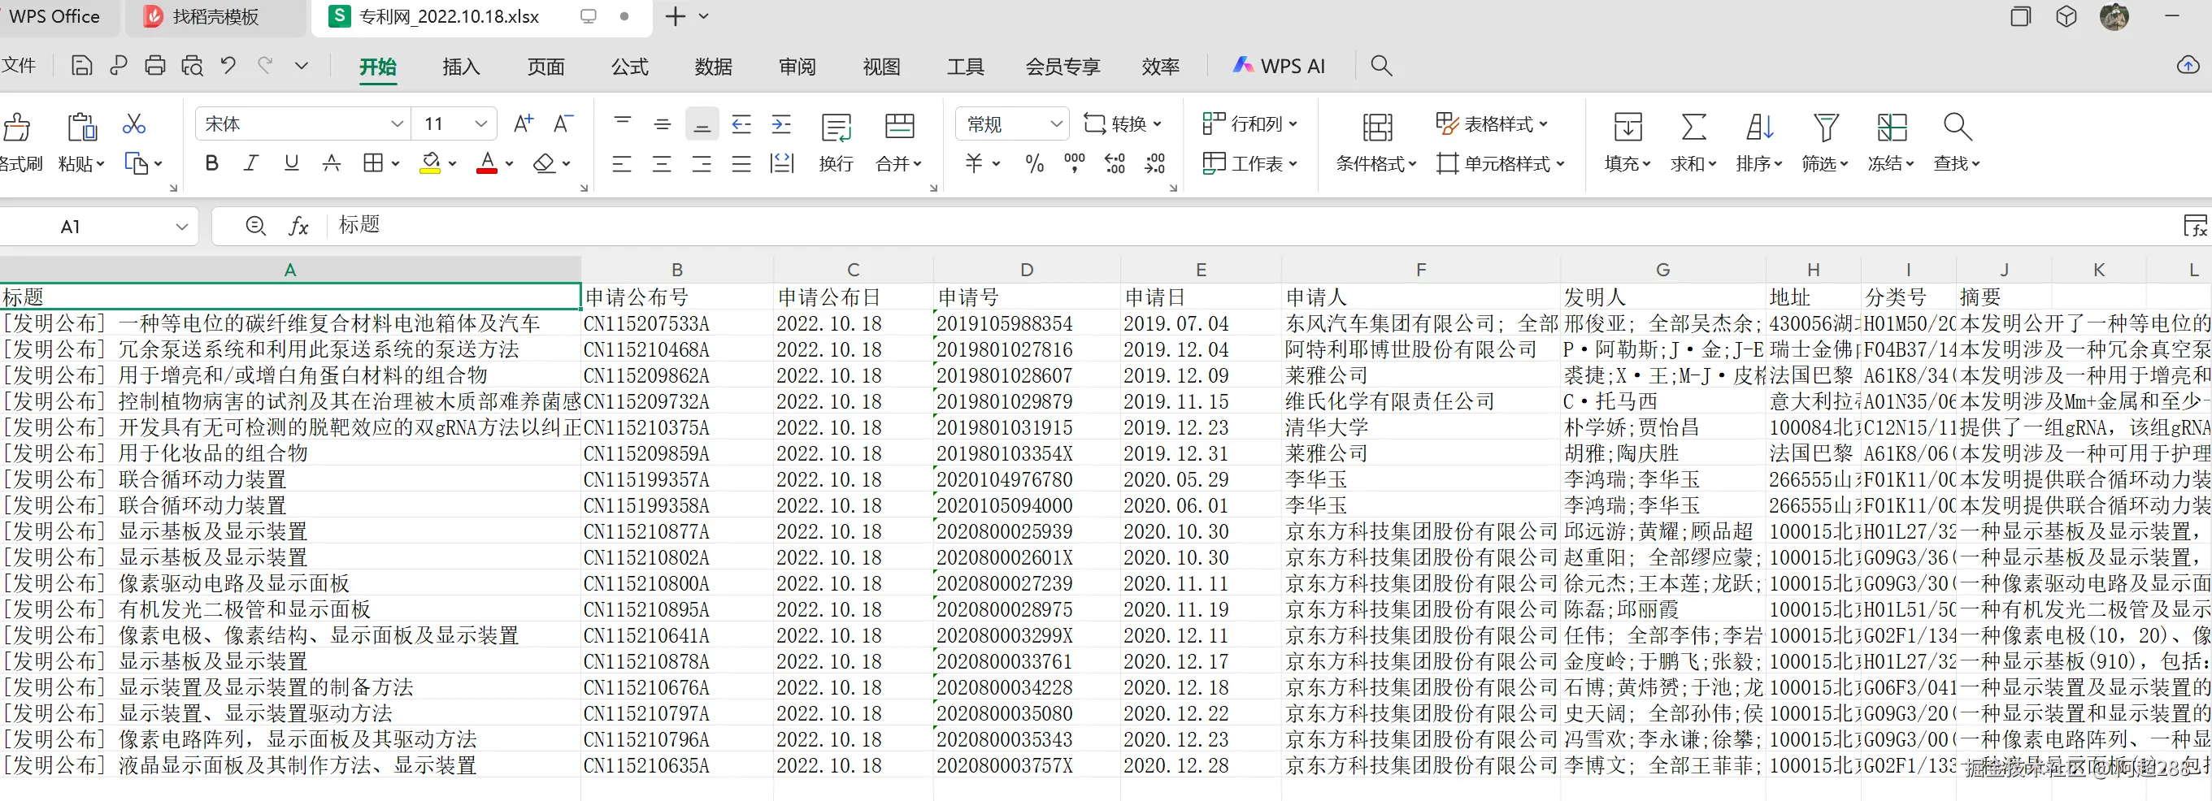
Task: Open the File (文件) menu
Action: pyautogui.click(x=19, y=66)
